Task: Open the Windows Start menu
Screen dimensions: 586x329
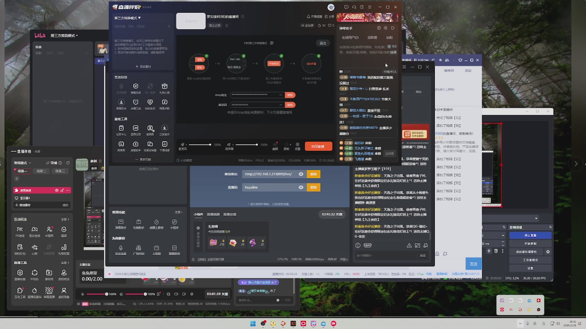Action: pos(253,324)
